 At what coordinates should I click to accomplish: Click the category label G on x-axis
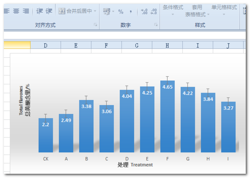point(188,159)
